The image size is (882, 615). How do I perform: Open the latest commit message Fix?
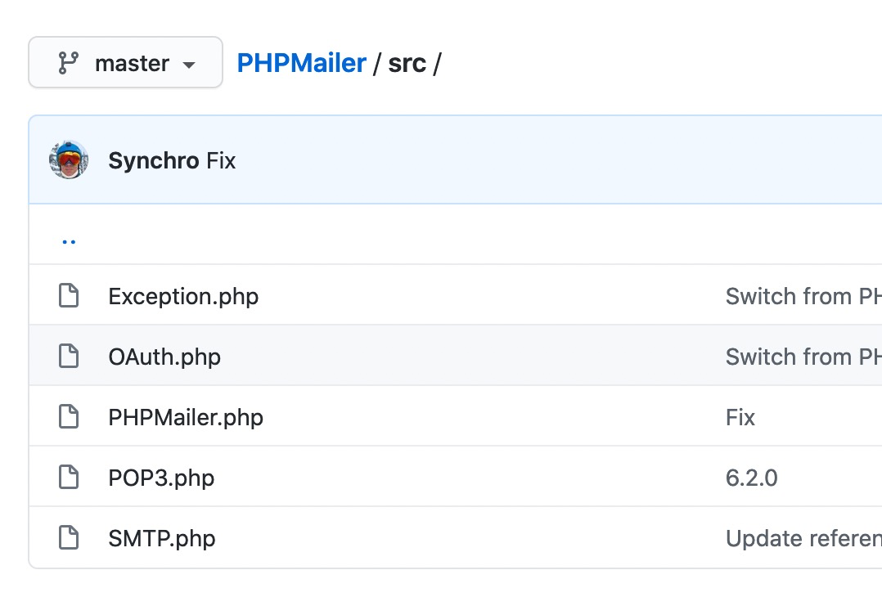(x=221, y=161)
